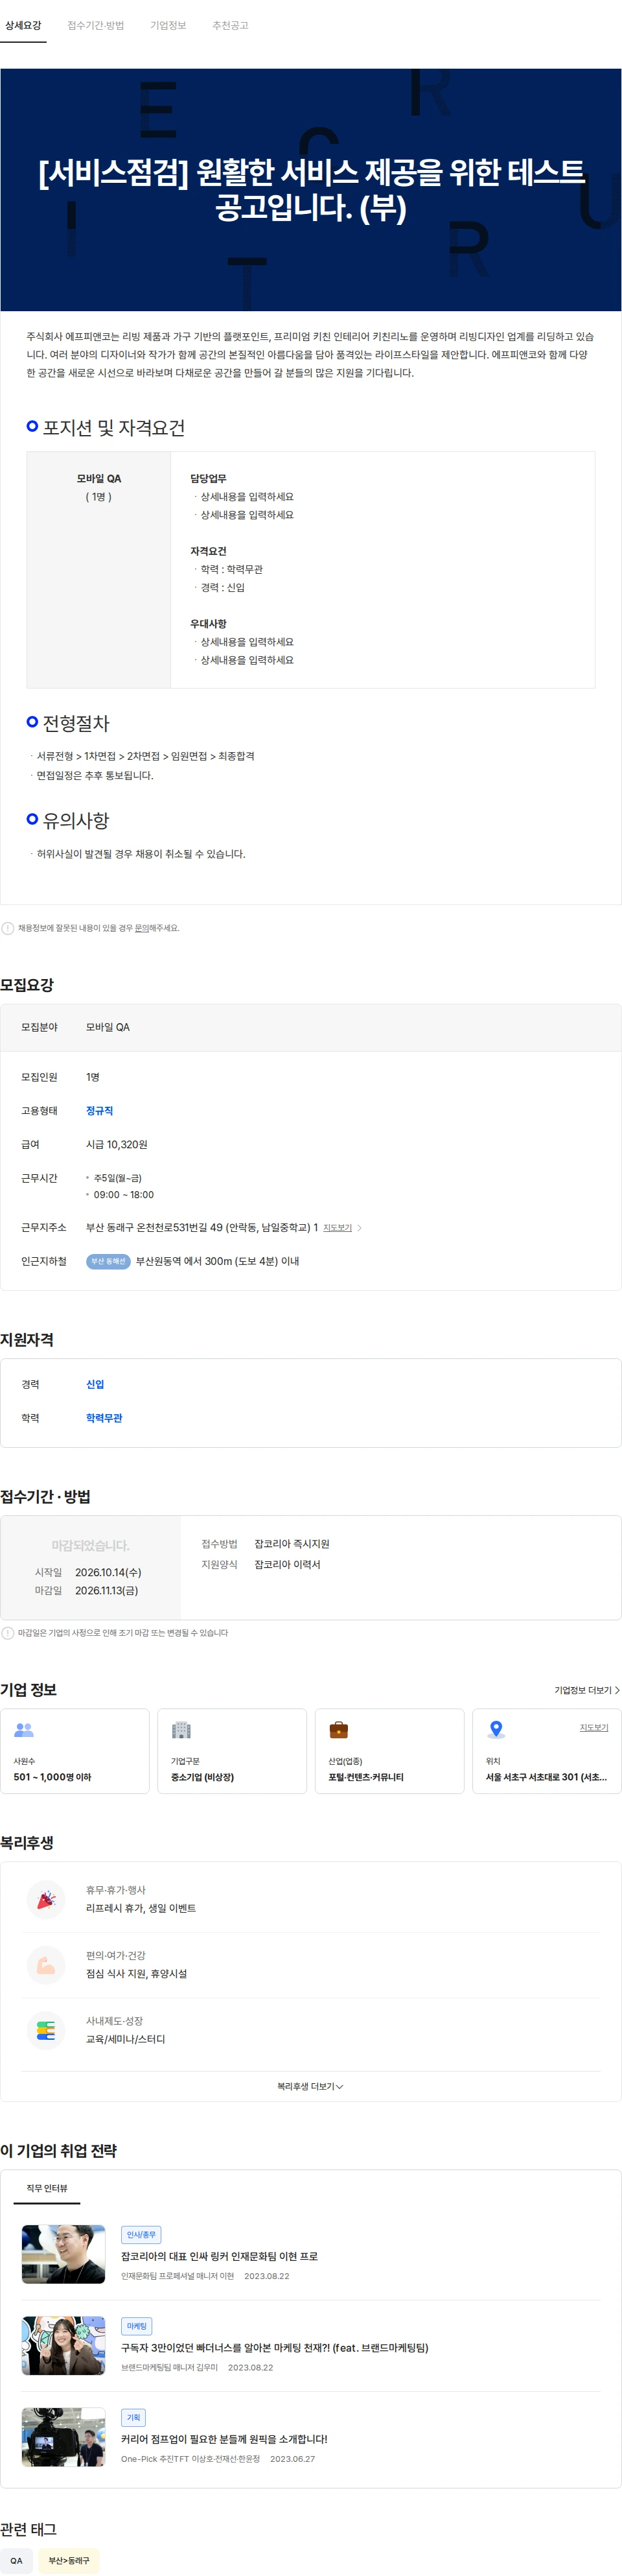The image size is (622, 2576).
Task: Click the 인사/총무 category badge
Action: (x=141, y=2235)
